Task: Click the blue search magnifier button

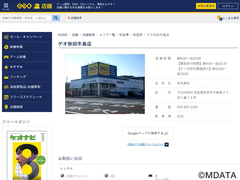Action: [56, 18]
